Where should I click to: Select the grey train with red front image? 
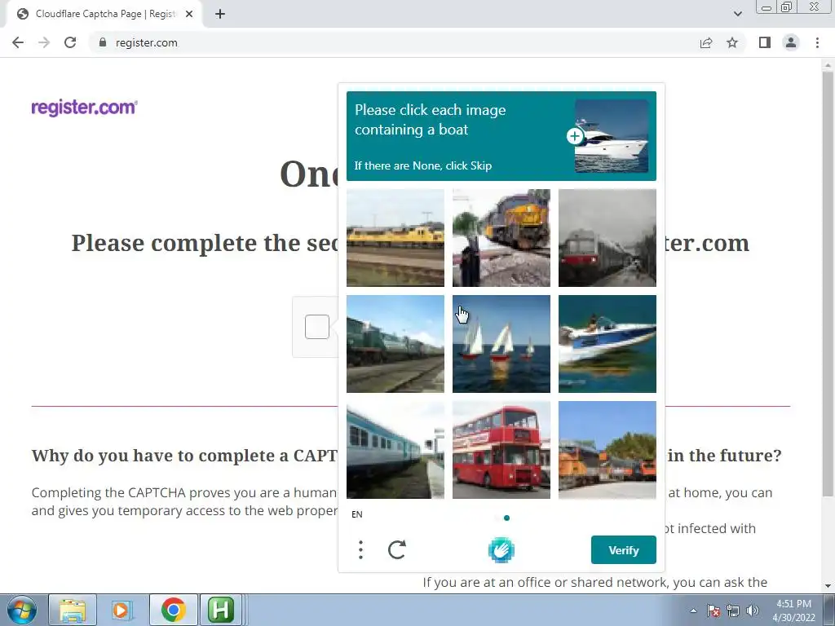[x=607, y=238]
